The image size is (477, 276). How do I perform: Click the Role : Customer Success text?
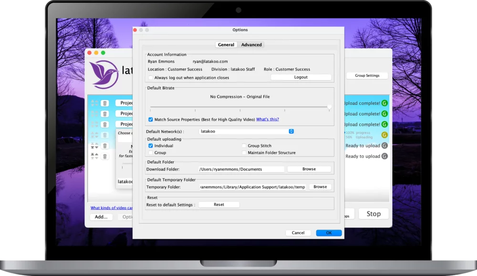point(287,69)
